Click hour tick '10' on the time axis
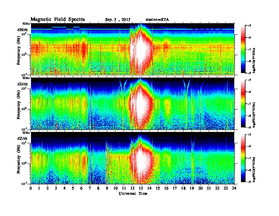This screenshot has width=279, height=216. 116,188
